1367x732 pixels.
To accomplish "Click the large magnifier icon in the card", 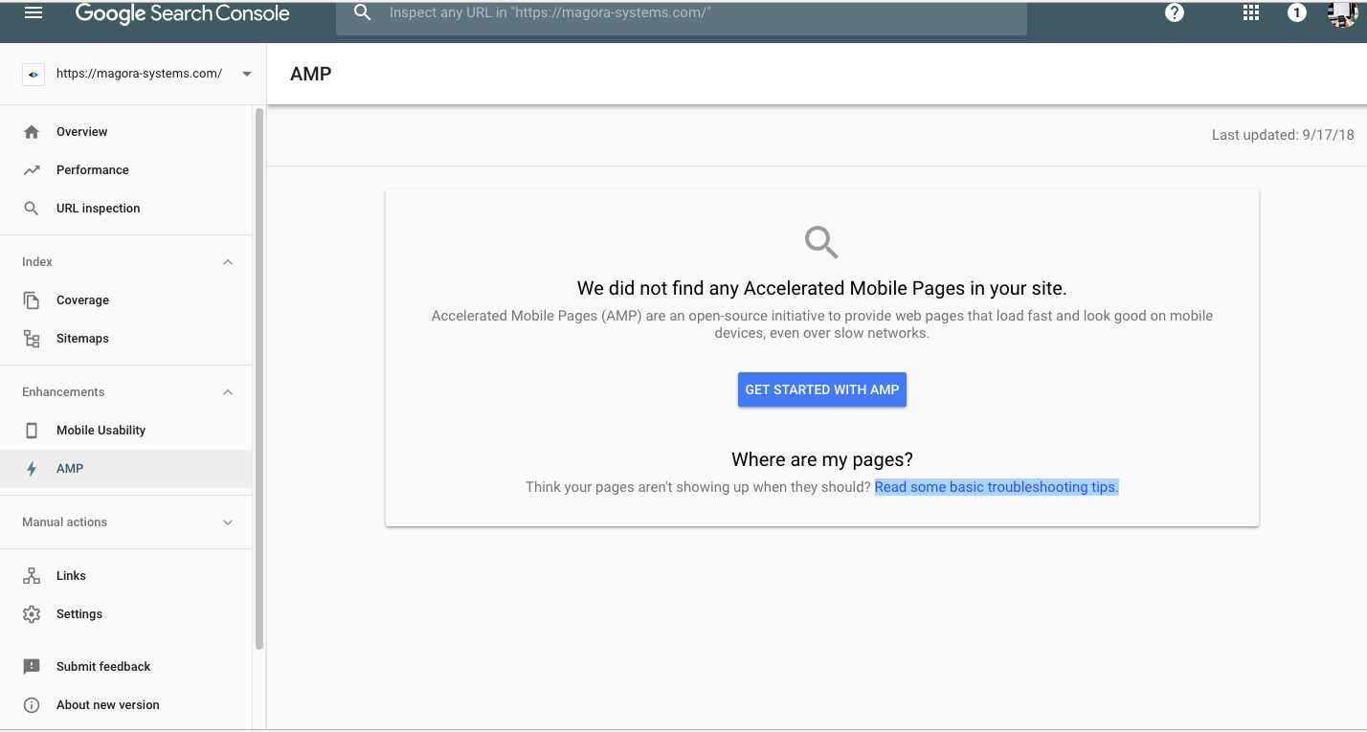I will point(821,242).
